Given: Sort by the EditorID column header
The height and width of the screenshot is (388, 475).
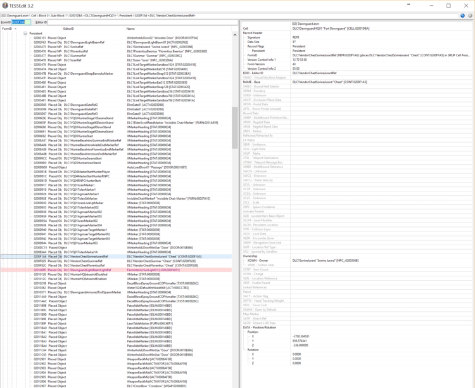Looking at the screenshot, I should coord(68,29).
